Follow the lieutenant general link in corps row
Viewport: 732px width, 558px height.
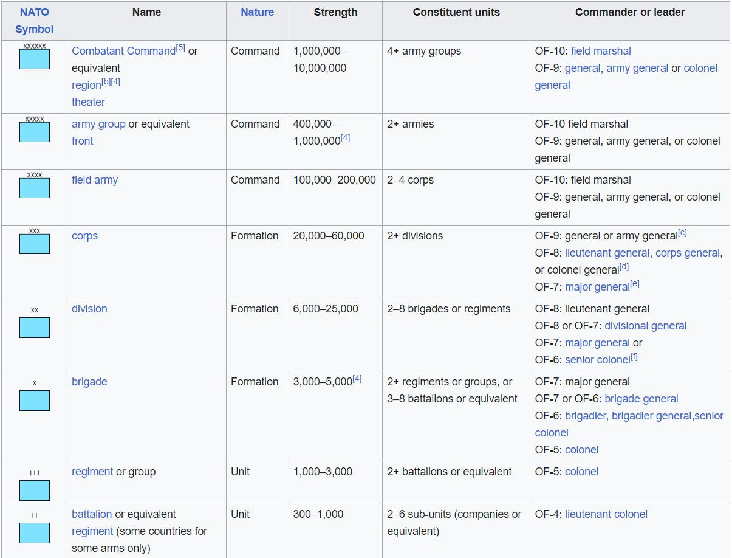coord(607,253)
